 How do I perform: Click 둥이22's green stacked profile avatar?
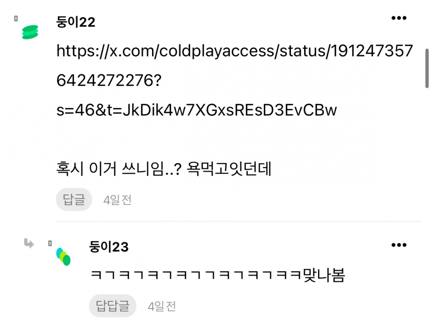(30, 32)
